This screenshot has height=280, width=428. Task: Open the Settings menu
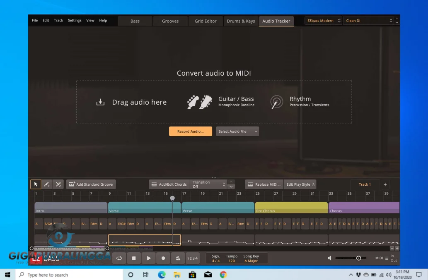[x=75, y=20]
